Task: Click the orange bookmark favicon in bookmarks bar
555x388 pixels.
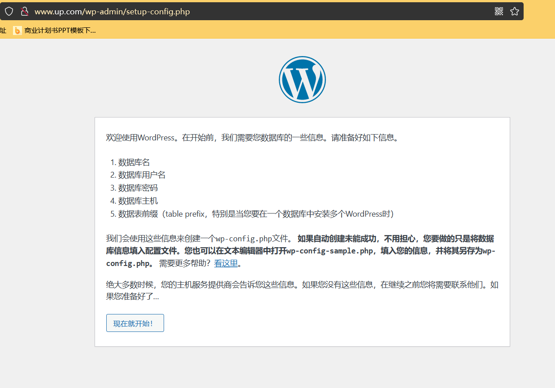Action: tap(17, 31)
